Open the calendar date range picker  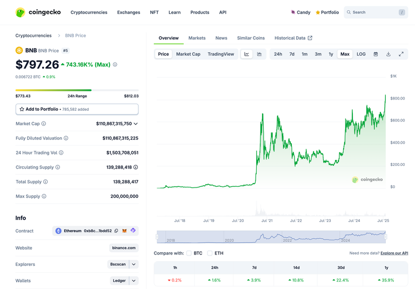[x=376, y=54]
